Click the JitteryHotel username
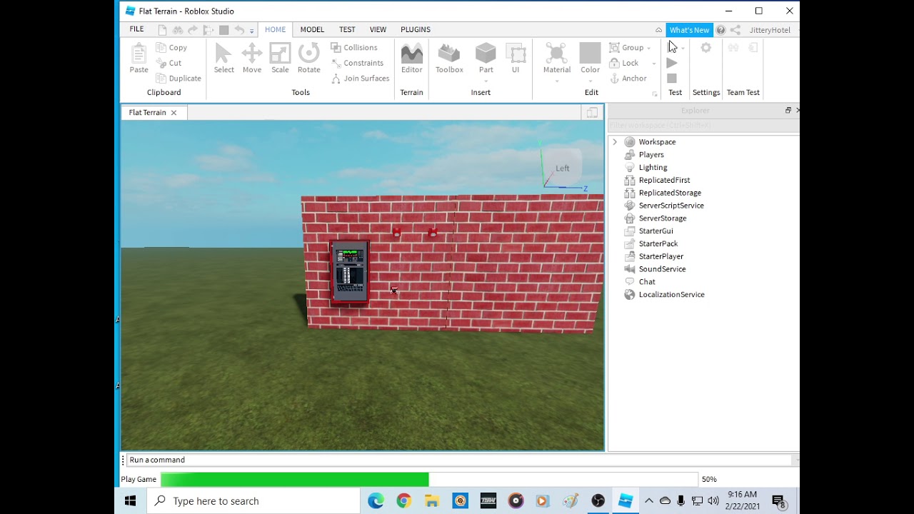Image resolution: width=914 pixels, height=514 pixels. (x=770, y=30)
